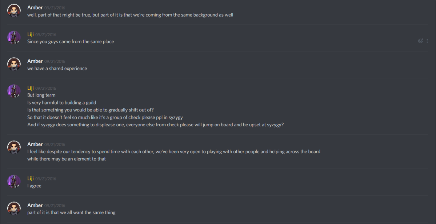Click Amber's avatar beside 'I feel like despite'
Screen dimensions: 436x224
tap(14, 147)
